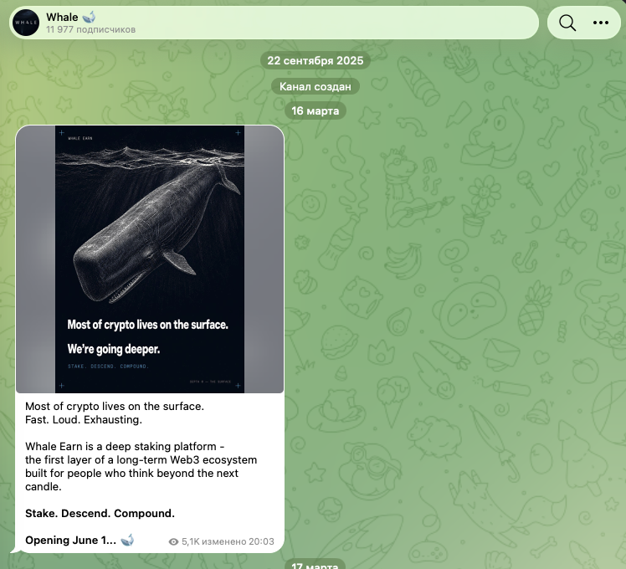Click the '17 марта' date badge
Screen dimensions: 626x569
315,565
